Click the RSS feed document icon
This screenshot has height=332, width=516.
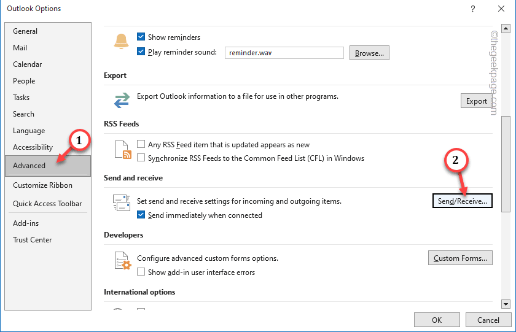pyautogui.click(x=123, y=150)
